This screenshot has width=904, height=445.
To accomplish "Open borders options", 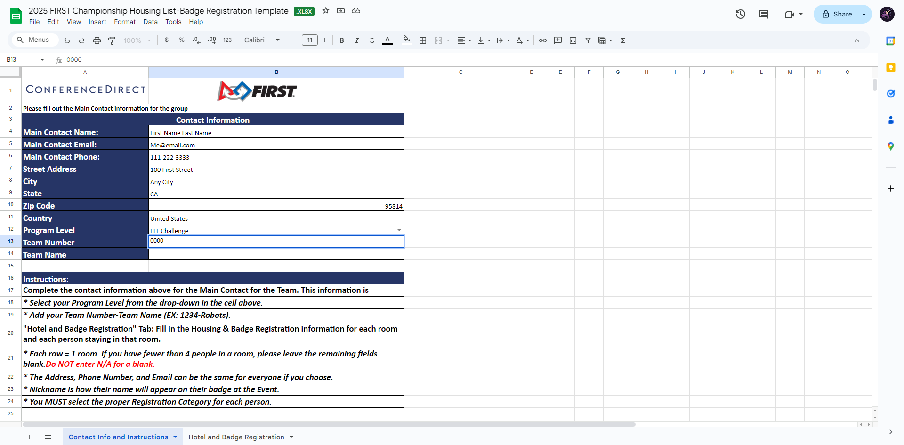I will 423,40.
